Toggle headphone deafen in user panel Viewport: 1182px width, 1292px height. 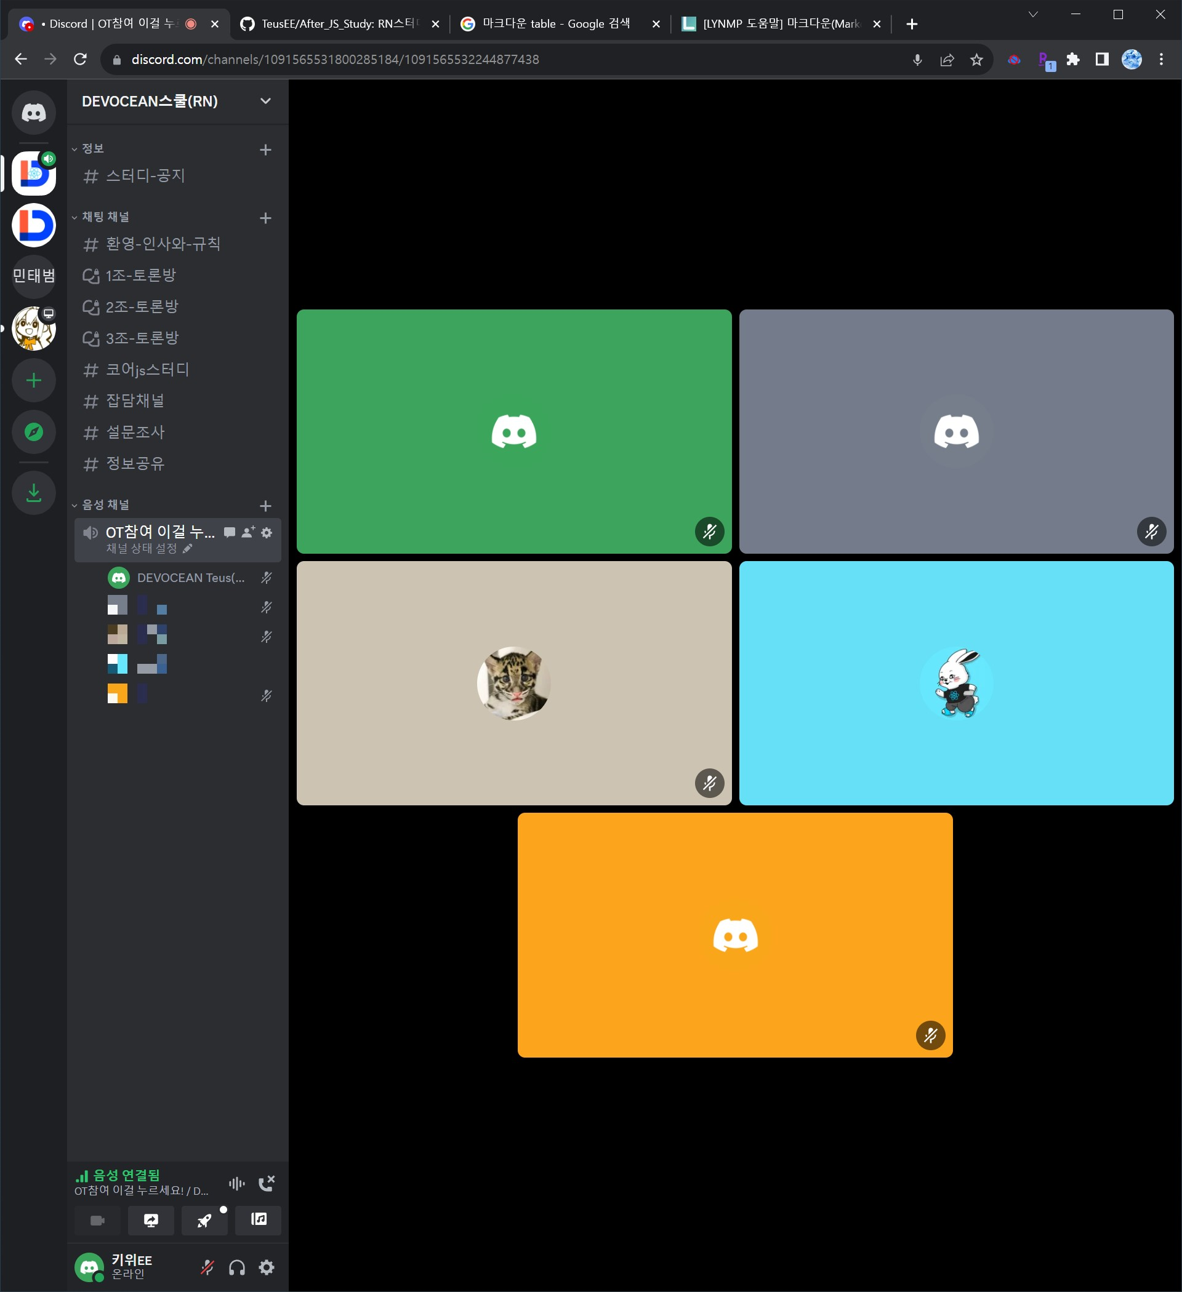click(237, 1267)
